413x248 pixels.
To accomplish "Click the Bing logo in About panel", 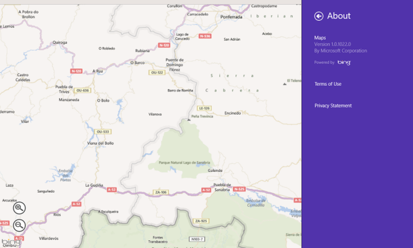I will (x=344, y=63).
